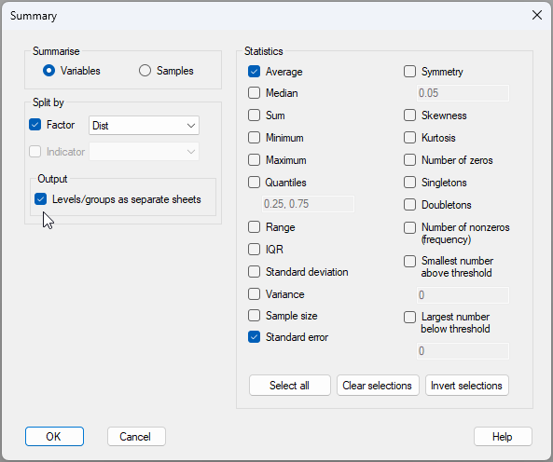Cancel the Summary dialog
This screenshot has height=462, width=553.
coord(136,437)
